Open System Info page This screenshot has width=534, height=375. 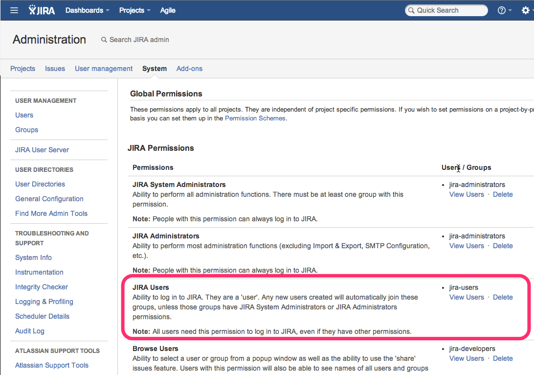(33, 258)
